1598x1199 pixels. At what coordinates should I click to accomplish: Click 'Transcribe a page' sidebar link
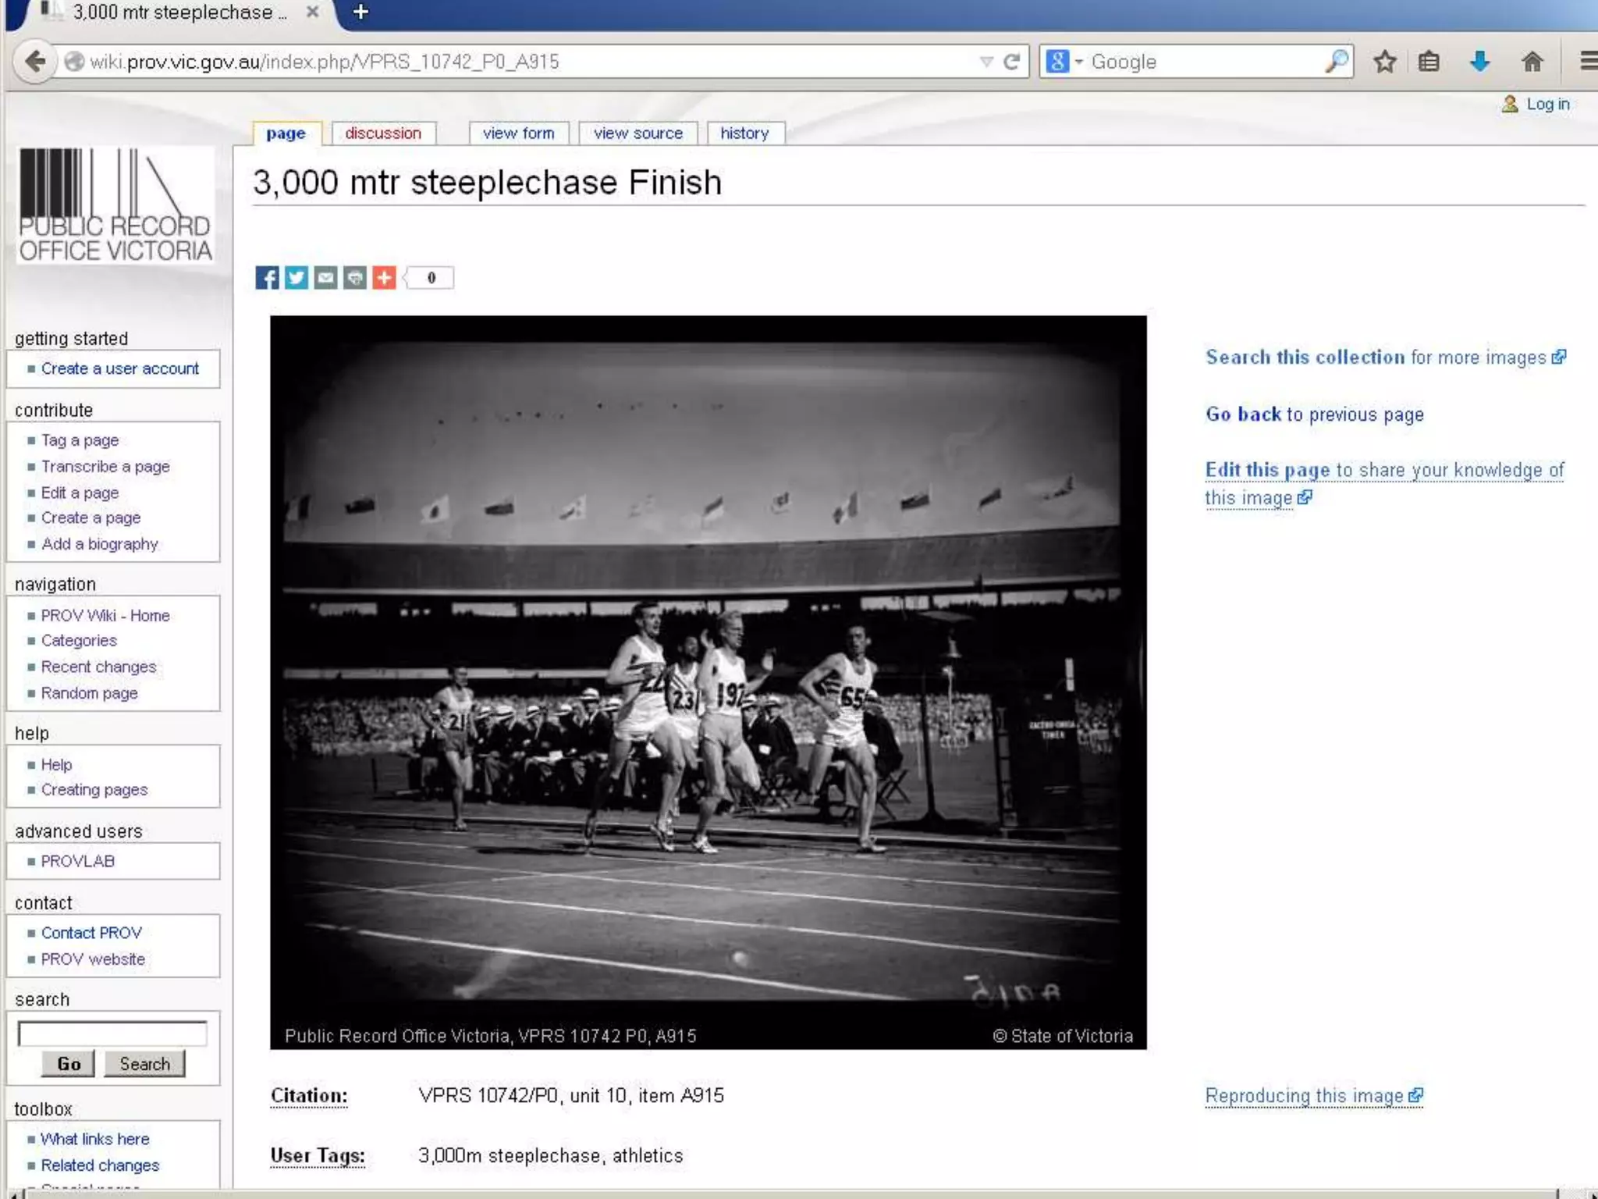[x=105, y=467]
